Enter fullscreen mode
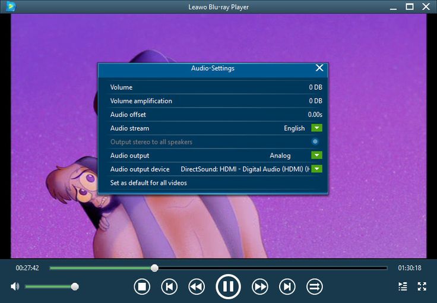The width and height of the screenshot is (437, 303). pyautogui.click(x=422, y=286)
